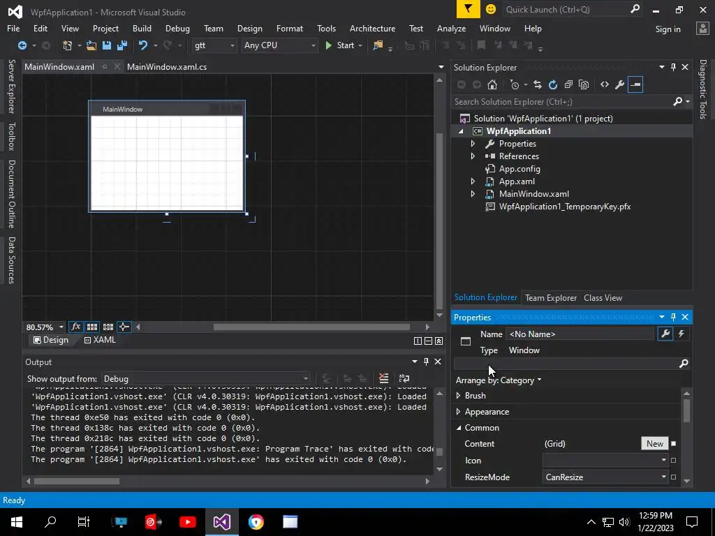Toggle the designer snap grid button
This screenshot has width=715, height=536.
click(92, 327)
